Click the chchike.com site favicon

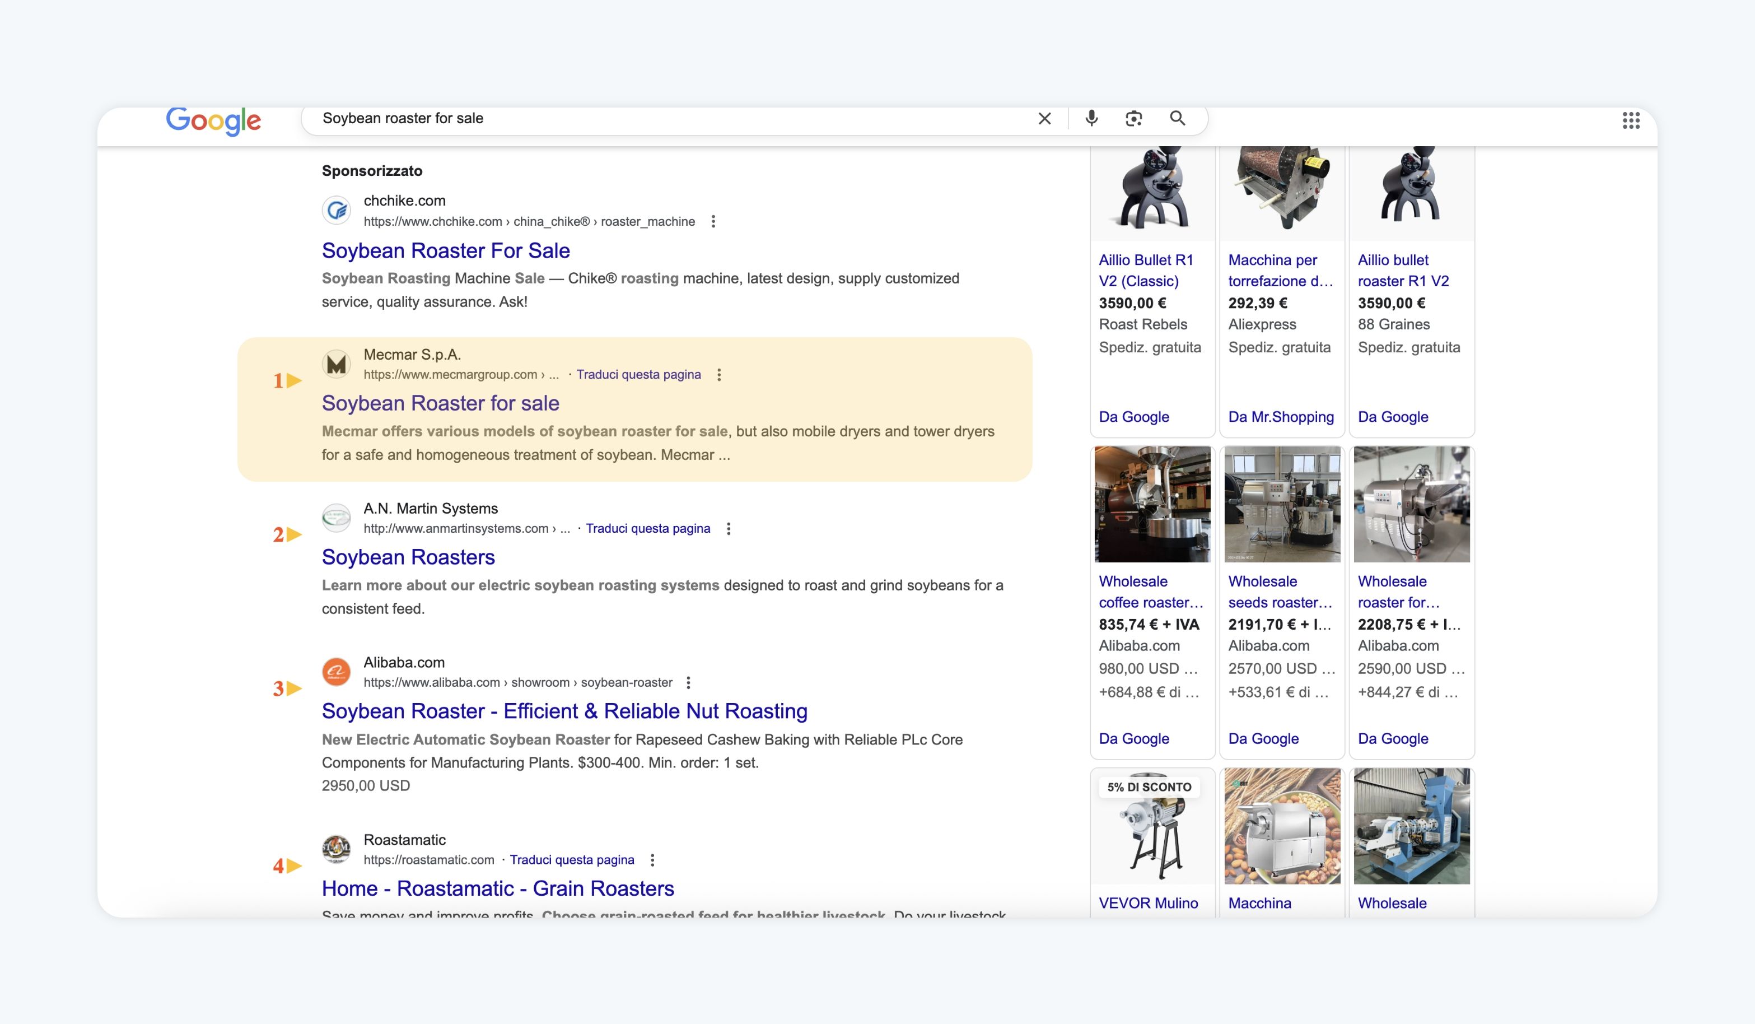[337, 210]
